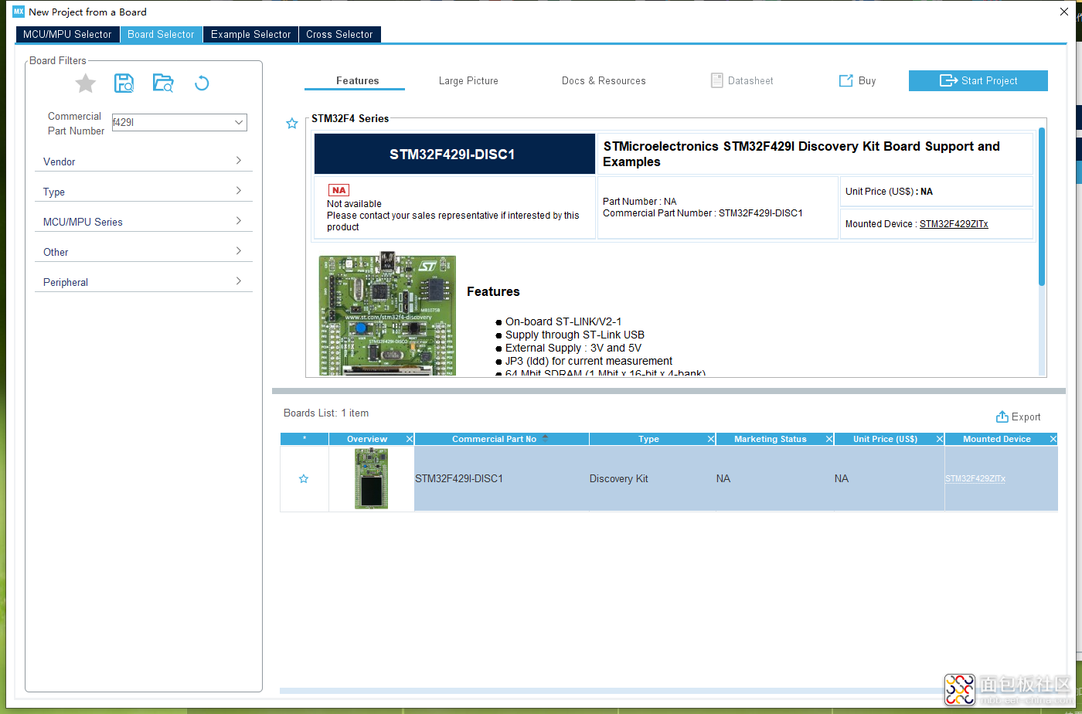This screenshot has width=1082, height=714.
Task: Click the Start Project button
Action: 978,80
